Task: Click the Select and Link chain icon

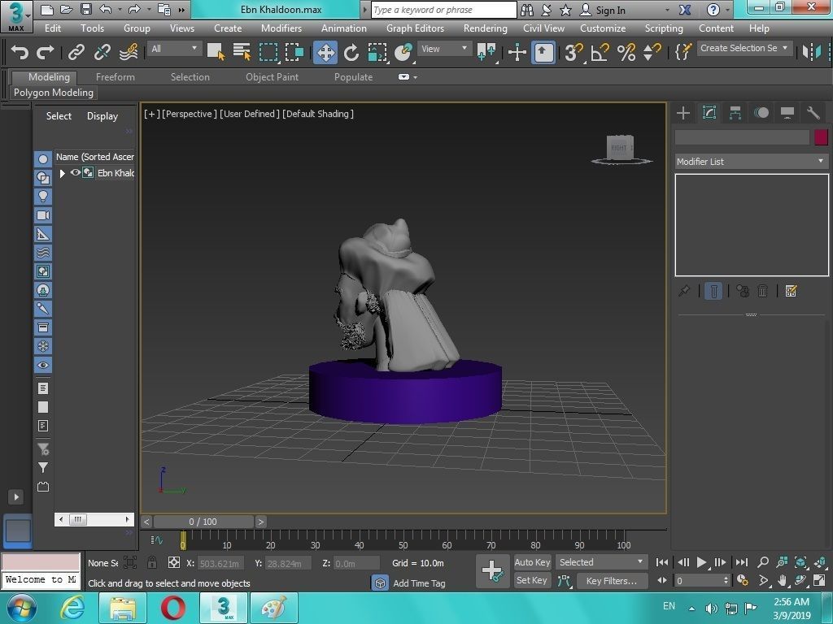Action: click(76, 52)
